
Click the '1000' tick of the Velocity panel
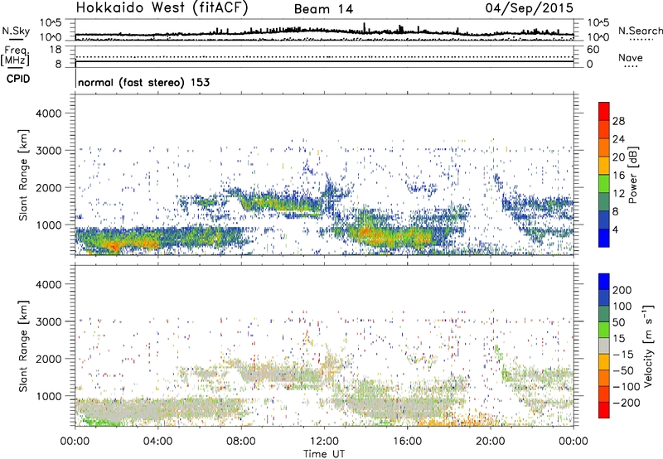click(48, 396)
